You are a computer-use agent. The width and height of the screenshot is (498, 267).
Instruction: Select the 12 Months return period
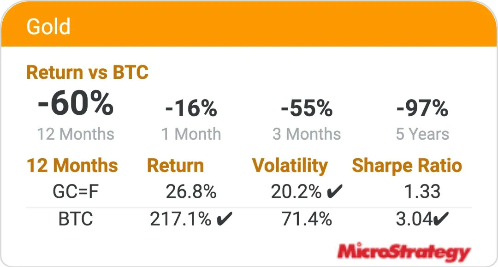point(76,134)
